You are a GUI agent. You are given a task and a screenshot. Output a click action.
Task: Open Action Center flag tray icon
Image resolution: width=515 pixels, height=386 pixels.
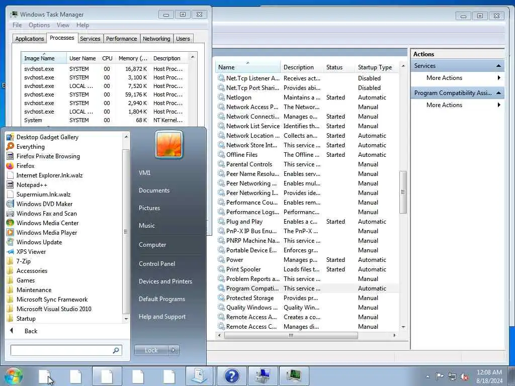click(x=440, y=376)
